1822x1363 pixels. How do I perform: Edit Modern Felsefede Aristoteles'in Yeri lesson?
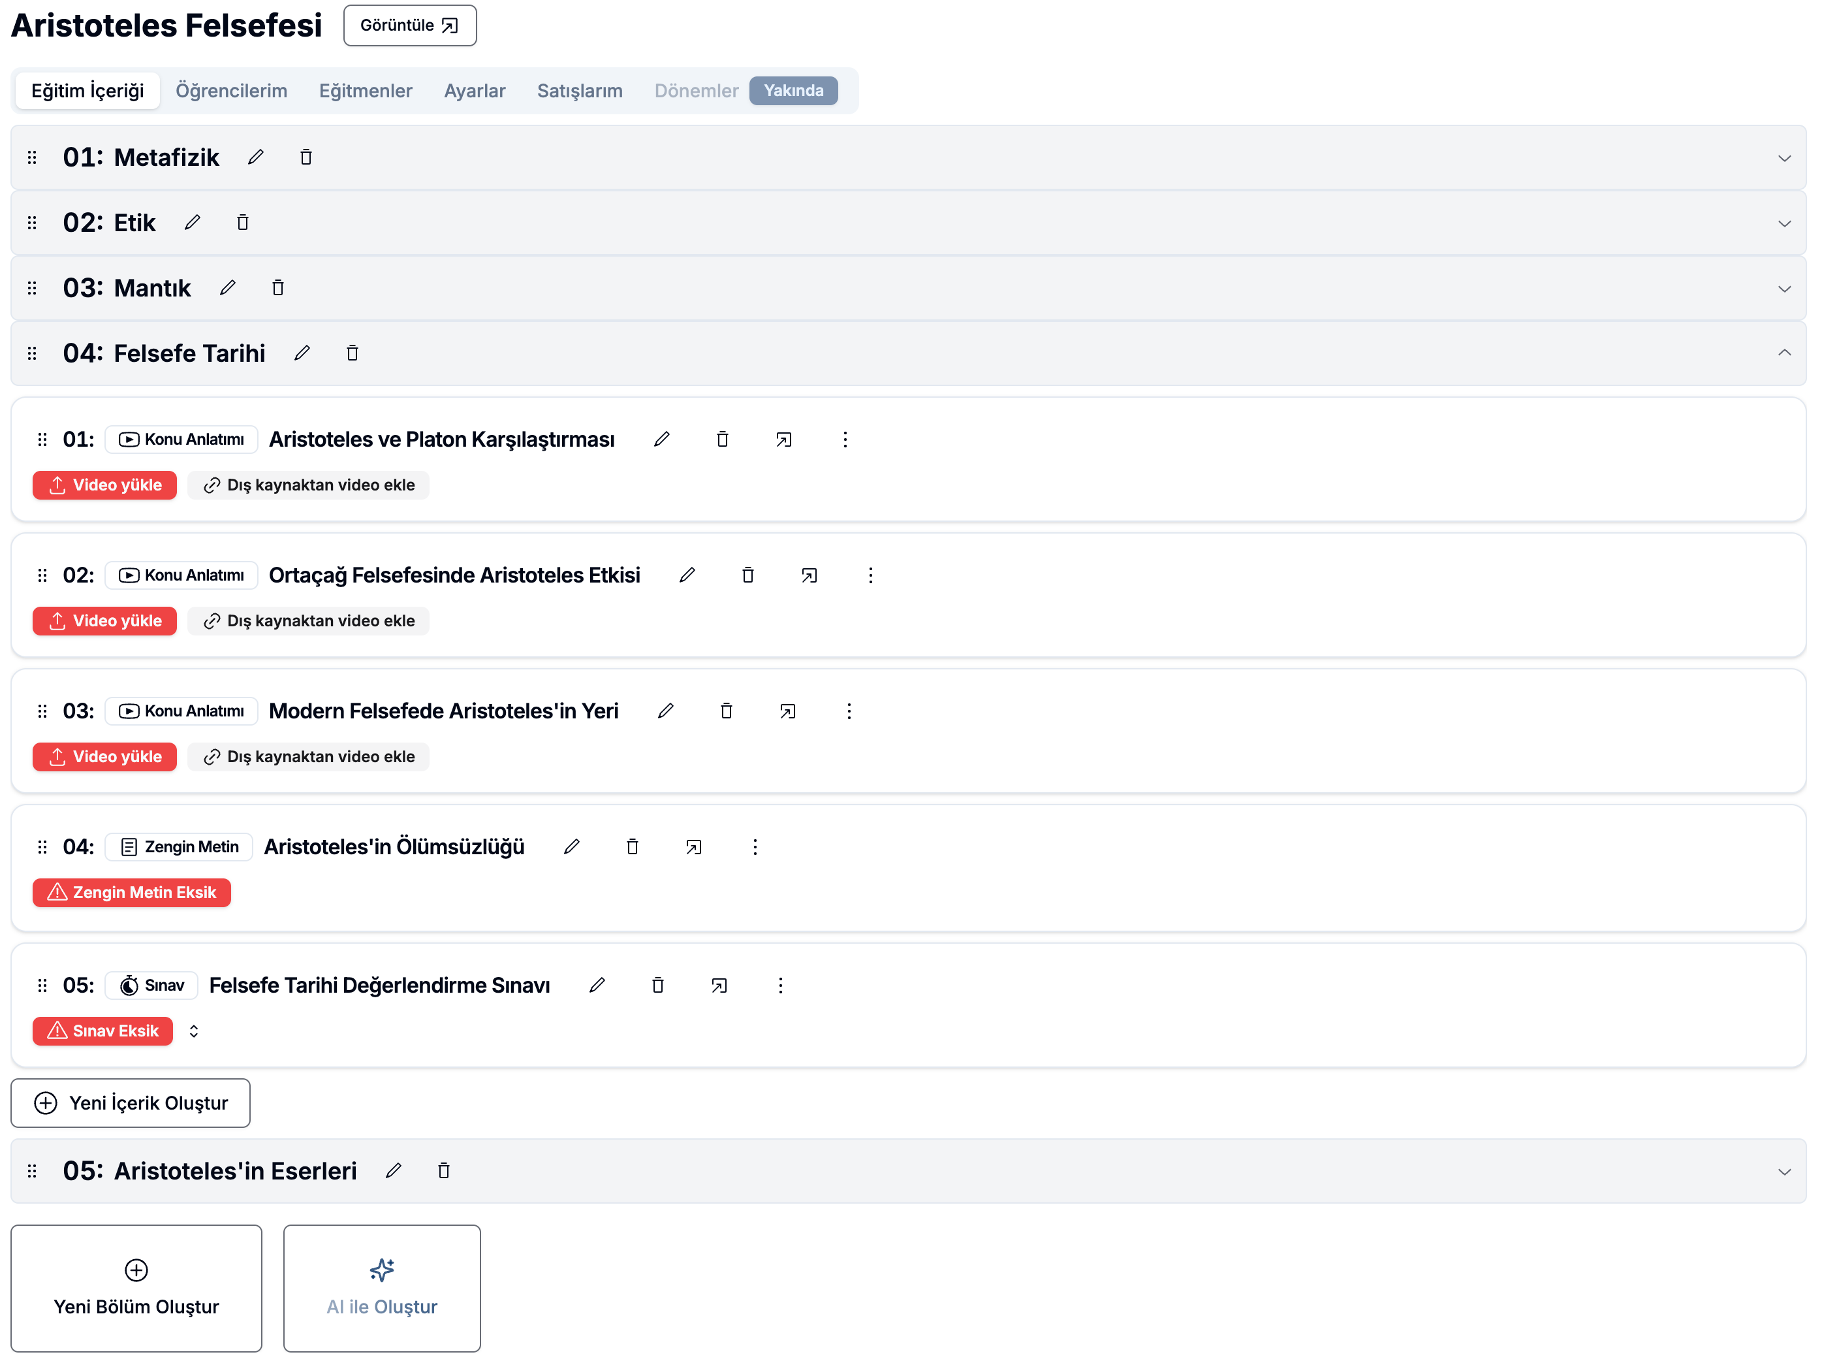click(665, 711)
